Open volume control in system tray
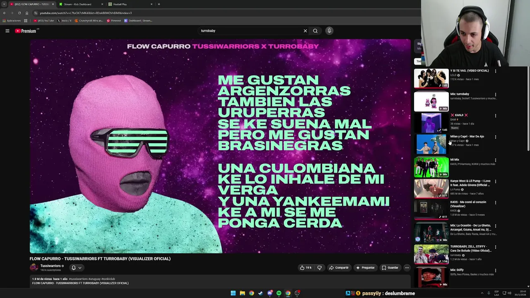530x298 pixels. coord(509,293)
